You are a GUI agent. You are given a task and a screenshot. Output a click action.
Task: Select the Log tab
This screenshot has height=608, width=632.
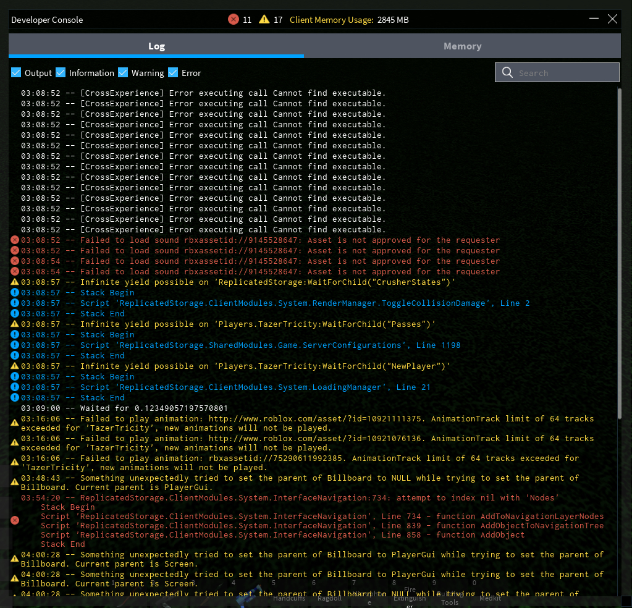156,46
